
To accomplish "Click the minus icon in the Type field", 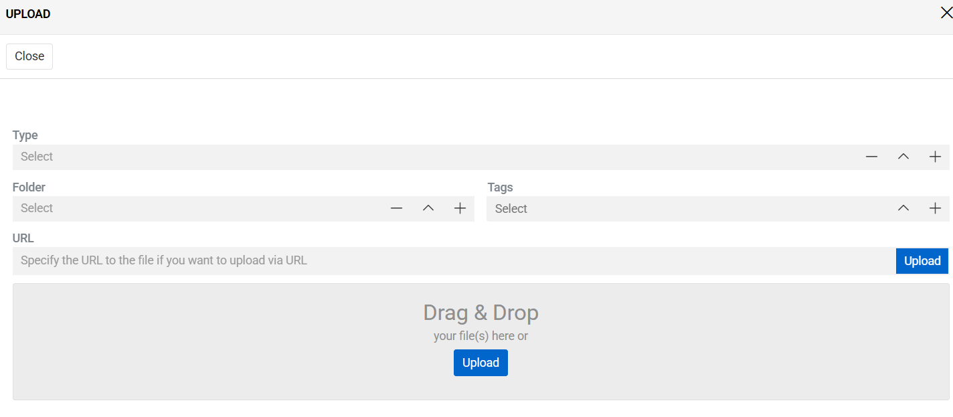I will coord(871,156).
